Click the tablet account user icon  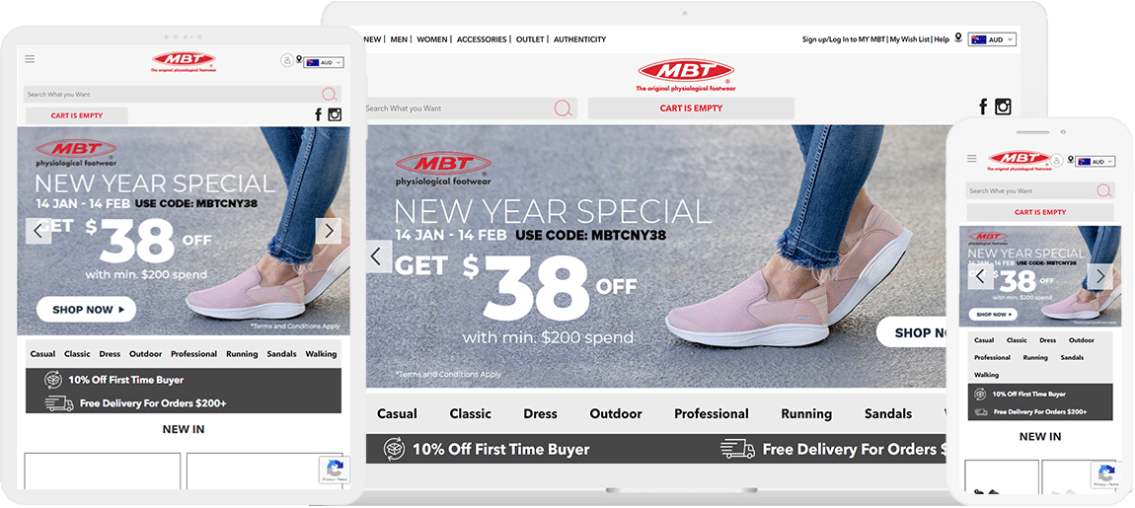tap(286, 61)
